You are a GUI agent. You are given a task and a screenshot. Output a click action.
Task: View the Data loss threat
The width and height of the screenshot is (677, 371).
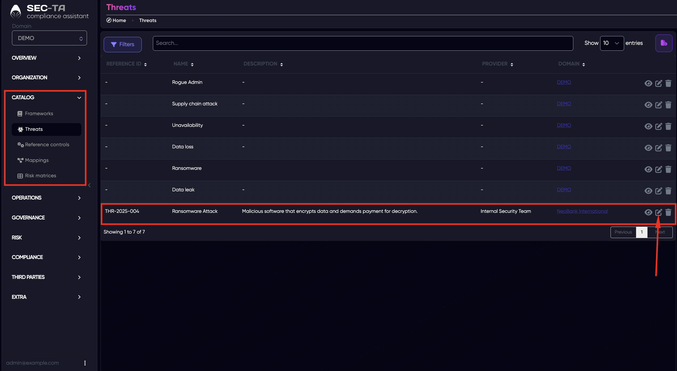648,148
